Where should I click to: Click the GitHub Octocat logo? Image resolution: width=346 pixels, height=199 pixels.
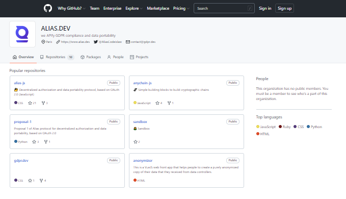(x=48, y=8)
